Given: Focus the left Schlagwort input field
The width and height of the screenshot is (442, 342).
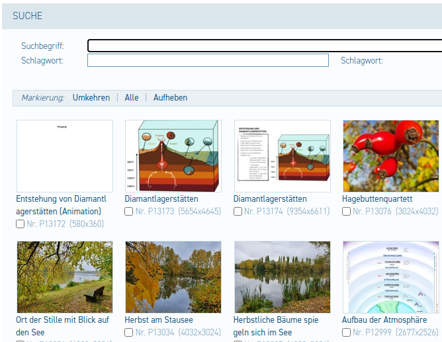Looking at the screenshot, I should point(208,61).
